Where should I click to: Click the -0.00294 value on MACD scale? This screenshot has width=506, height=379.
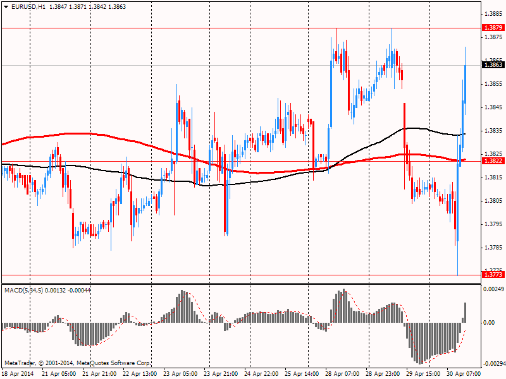point(493,364)
